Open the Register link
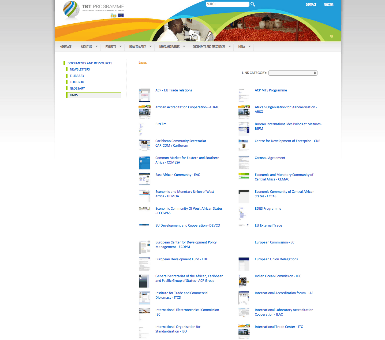 click(x=328, y=5)
